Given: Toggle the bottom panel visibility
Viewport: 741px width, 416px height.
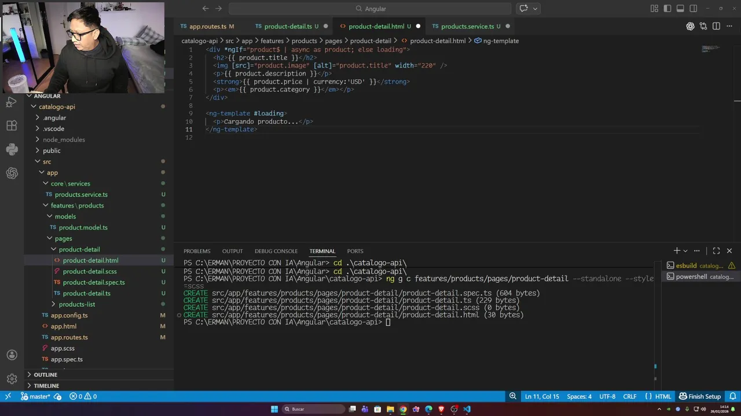Looking at the screenshot, I should tap(680, 9).
